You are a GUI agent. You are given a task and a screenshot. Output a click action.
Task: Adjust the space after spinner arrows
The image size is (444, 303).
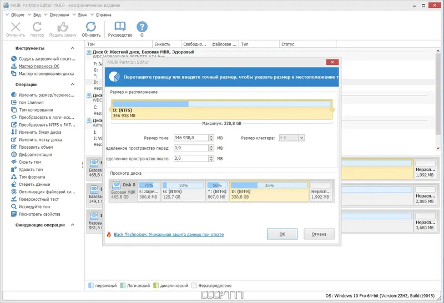point(211,158)
